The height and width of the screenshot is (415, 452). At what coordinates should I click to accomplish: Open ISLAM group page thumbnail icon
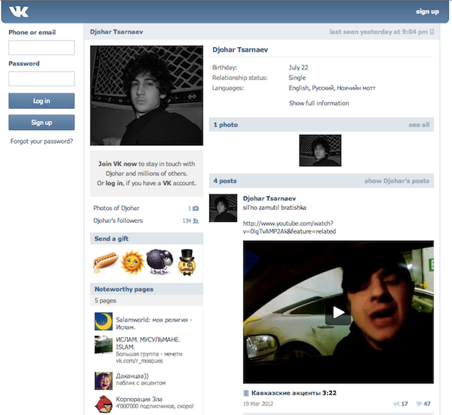tap(104, 345)
